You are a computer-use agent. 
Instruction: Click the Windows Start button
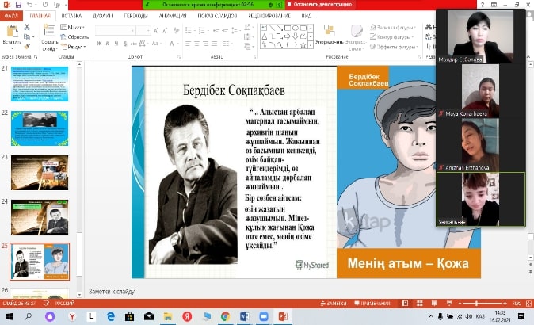click(10, 315)
